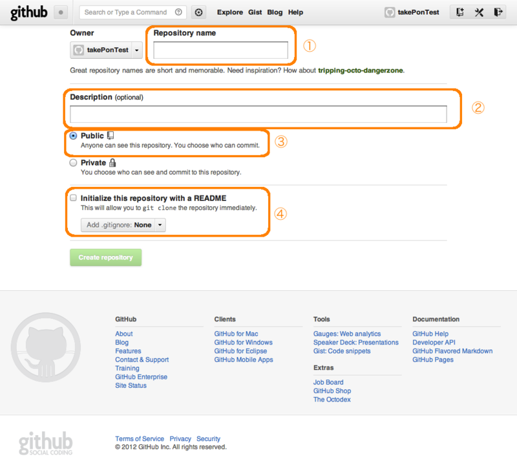This screenshot has width=517, height=461.
Task: Click the advanced search gear icon
Action: pyautogui.click(x=198, y=12)
